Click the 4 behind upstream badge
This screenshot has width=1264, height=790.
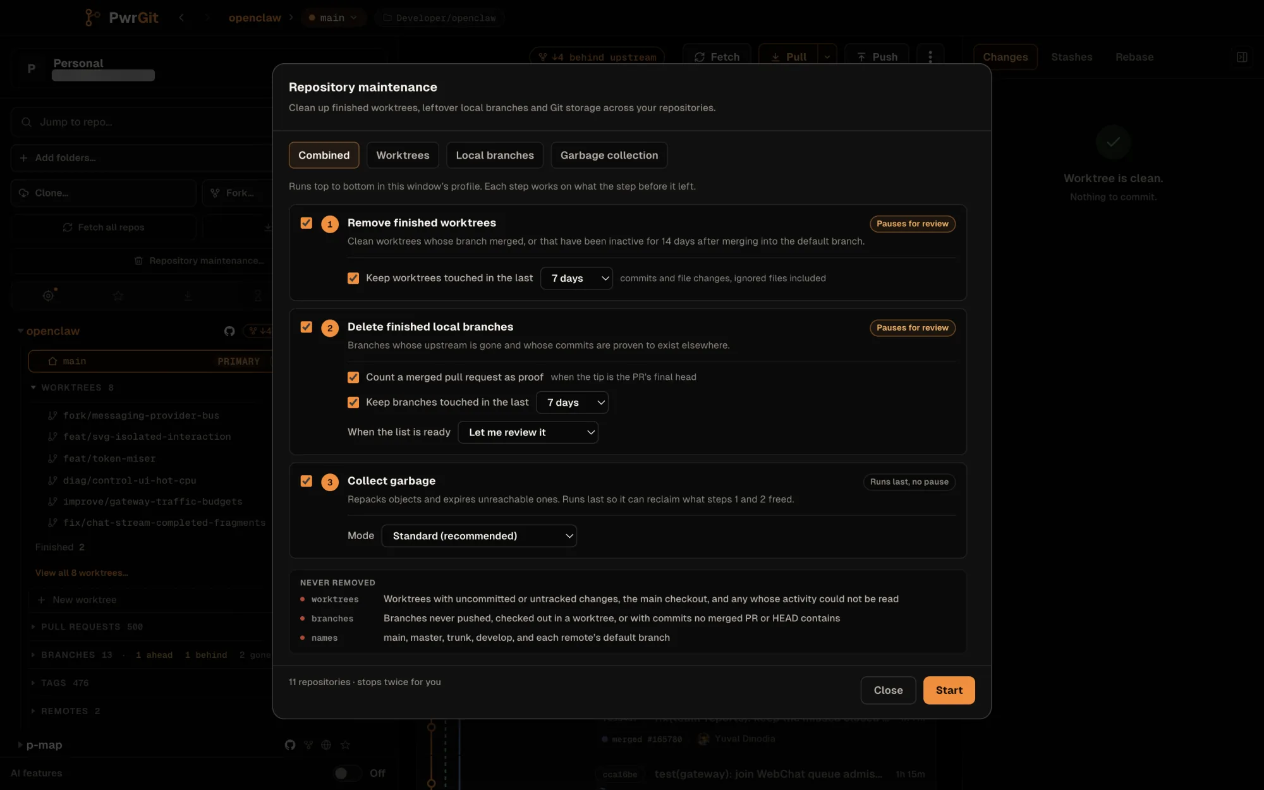click(x=597, y=57)
